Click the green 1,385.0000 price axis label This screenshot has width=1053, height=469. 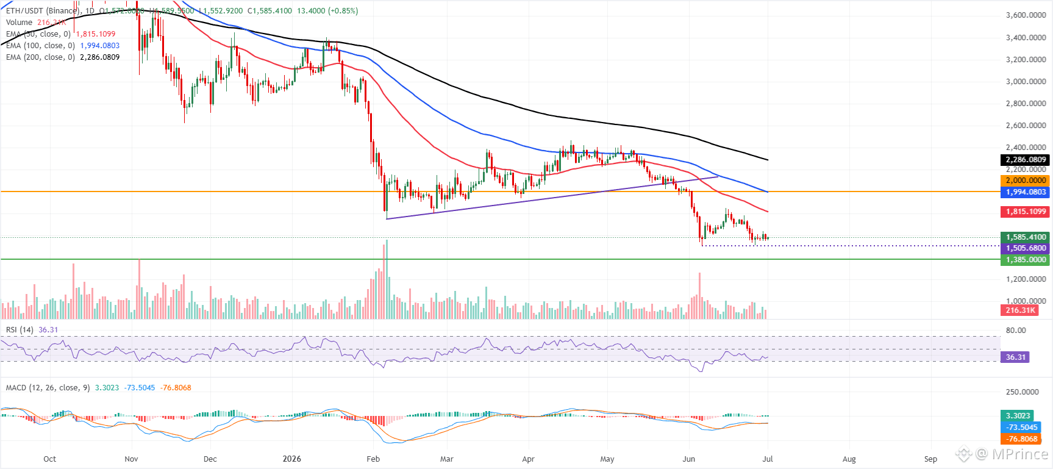tap(1026, 260)
